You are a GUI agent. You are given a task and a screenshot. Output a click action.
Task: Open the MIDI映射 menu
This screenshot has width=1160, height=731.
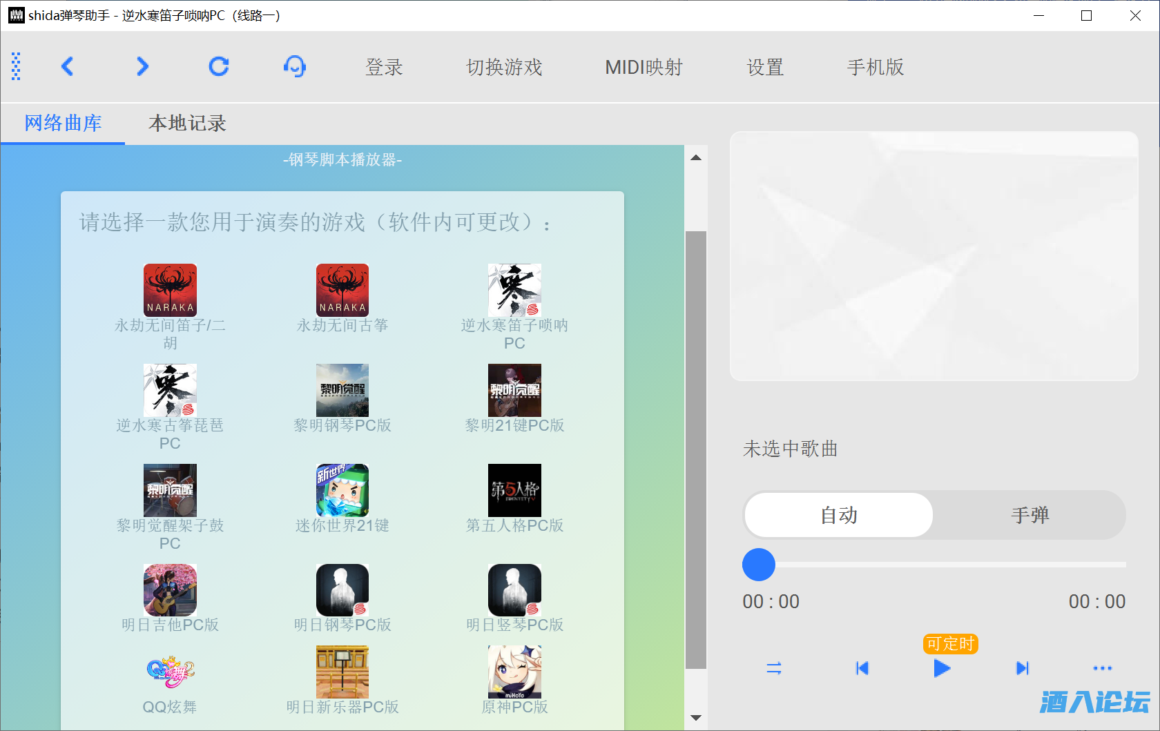(x=644, y=67)
